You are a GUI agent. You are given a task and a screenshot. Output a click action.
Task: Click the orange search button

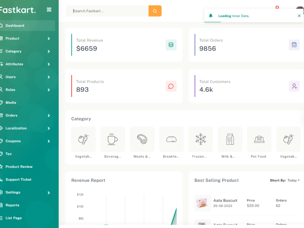tap(155, 11)
